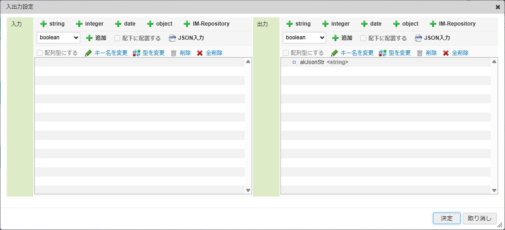Image resolution: width=505 pixels, height=230 pixels.
Task: Add object type in the 入力 panel
Action: [160, 24]
